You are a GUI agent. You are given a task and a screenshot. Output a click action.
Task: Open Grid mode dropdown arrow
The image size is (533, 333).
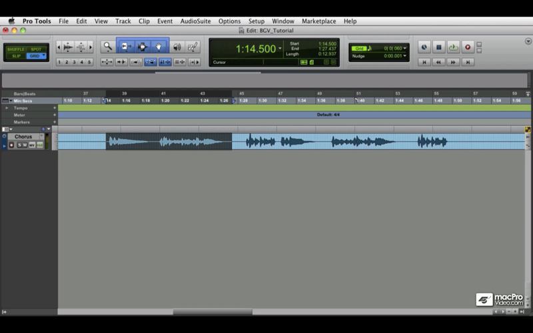coord(43,55)
